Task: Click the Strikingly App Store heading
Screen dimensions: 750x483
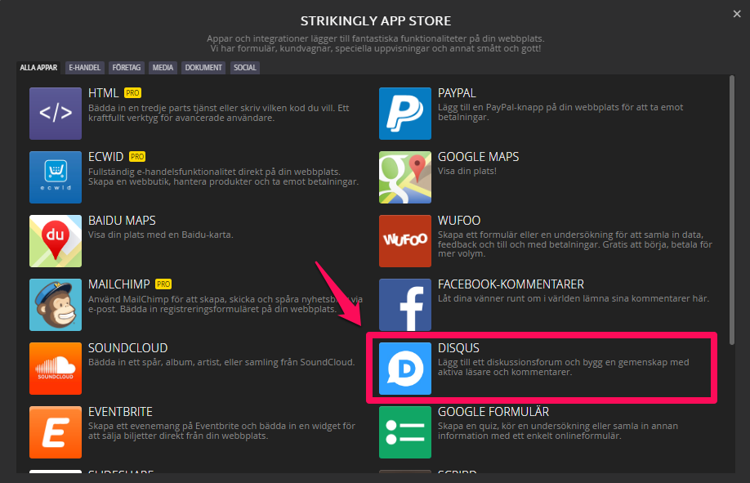Action: pyautogui.click(x=376, y=21)
